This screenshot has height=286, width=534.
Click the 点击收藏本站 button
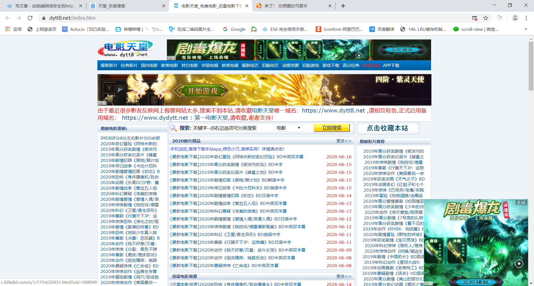[388, 128]
